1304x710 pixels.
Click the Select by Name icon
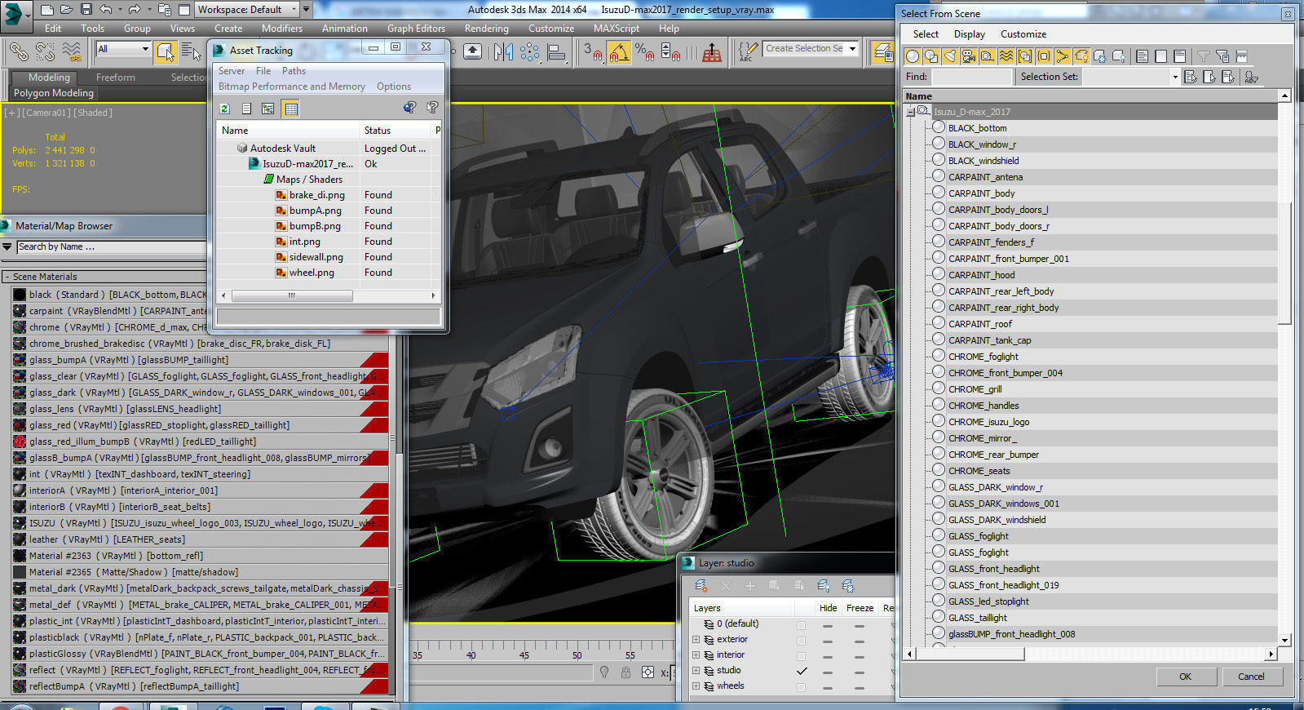[191, 52]
